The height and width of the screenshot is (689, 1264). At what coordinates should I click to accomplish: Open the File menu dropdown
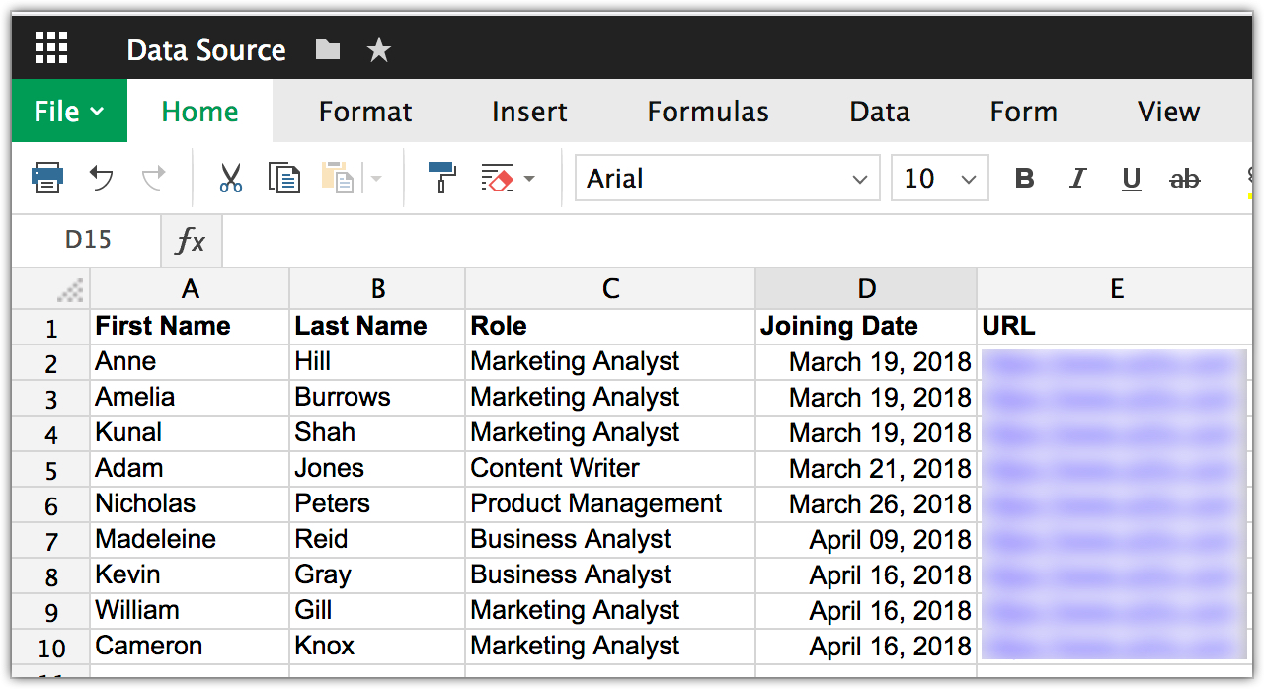pyautogui.click(x=68, y=111)
